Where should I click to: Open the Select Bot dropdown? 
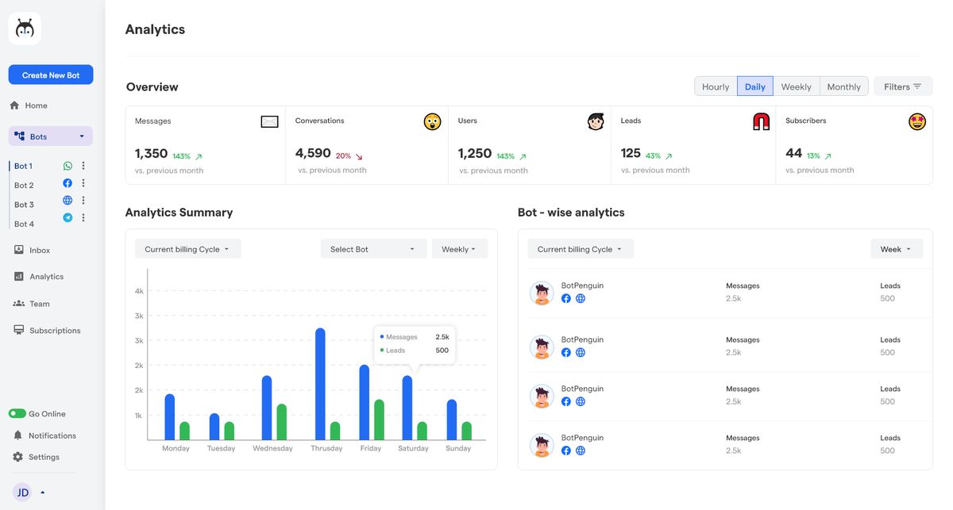coord(372,249)
